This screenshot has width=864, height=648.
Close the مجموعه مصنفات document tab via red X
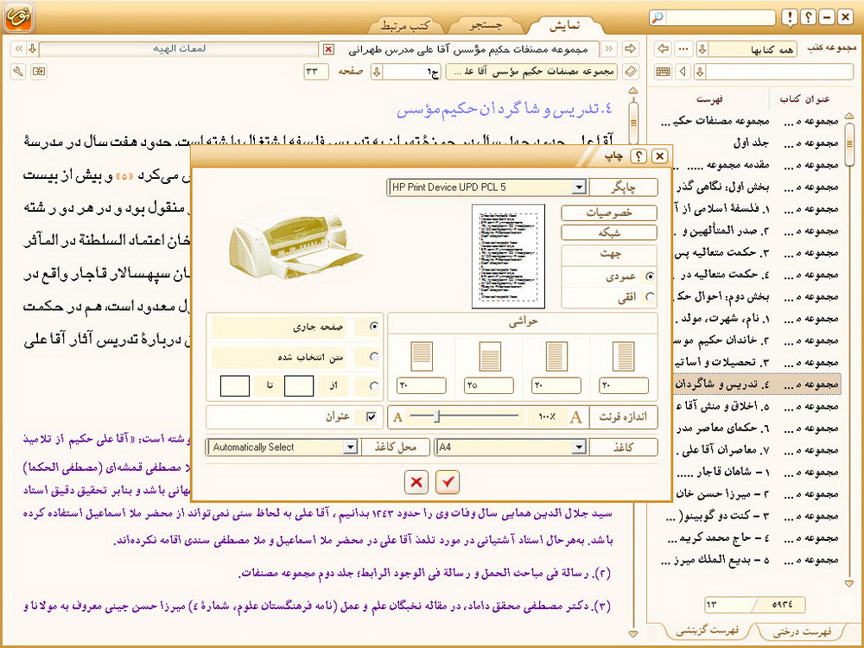[x=327, y=49]
